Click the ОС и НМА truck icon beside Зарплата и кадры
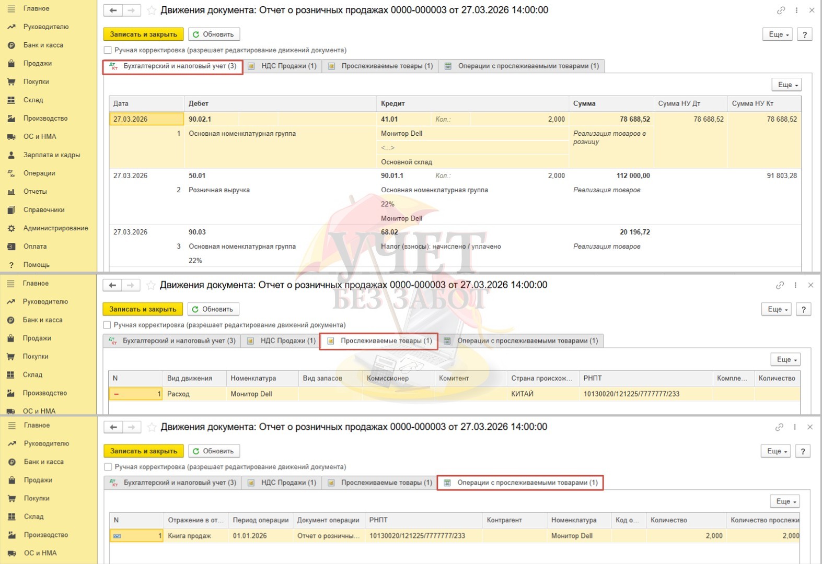Image resolution: width=822 pixels, height=564 pixels. click(x=11, y=137)
